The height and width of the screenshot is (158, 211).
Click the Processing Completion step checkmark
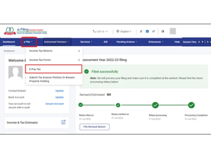pyautogui.click(x=191, y=105)
